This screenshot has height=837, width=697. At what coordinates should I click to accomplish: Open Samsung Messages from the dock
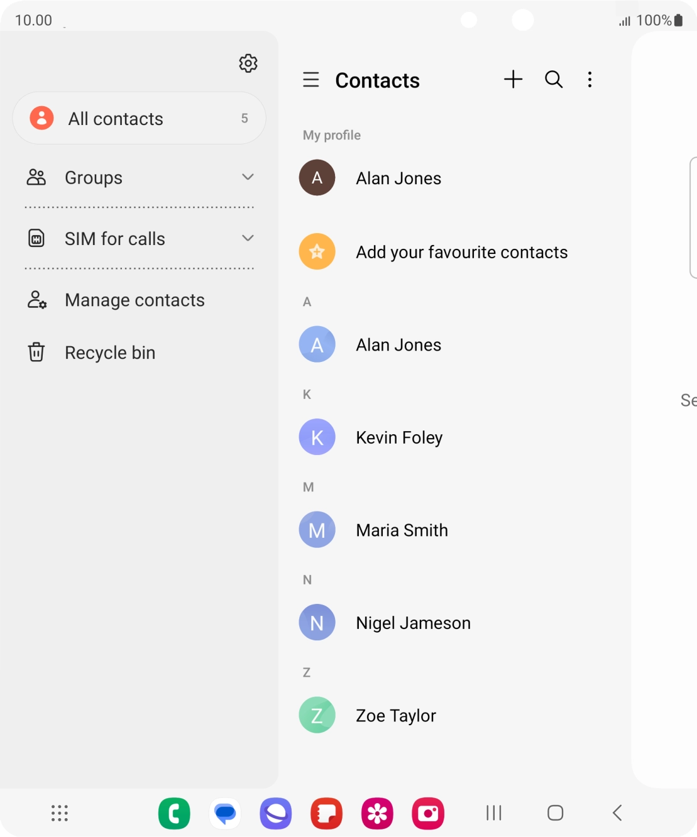tap(225, 813)
